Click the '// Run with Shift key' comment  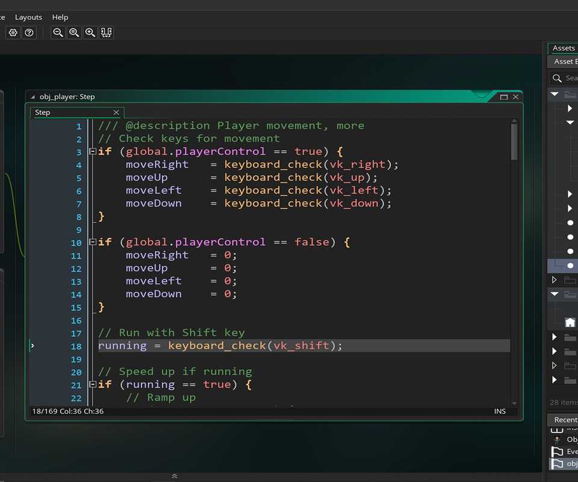[172, 333]
